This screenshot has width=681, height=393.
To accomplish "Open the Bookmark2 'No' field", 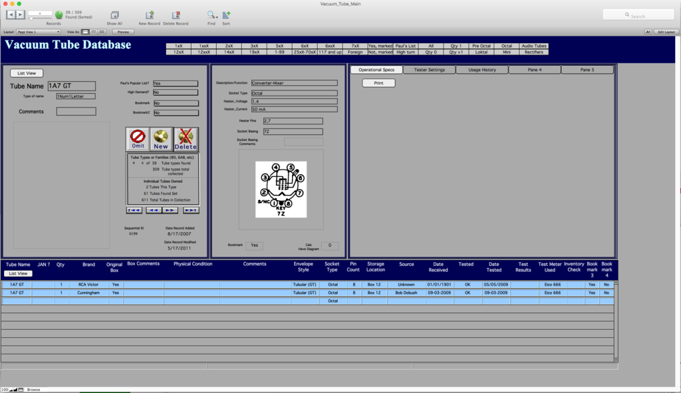I will pos(176,113).
